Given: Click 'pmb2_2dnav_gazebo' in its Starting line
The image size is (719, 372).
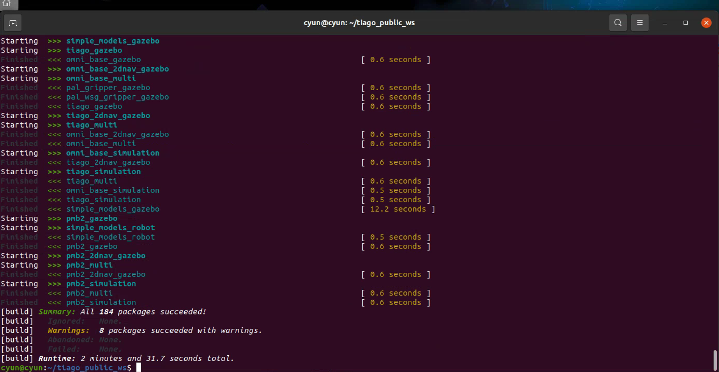Looking at the screenshot, I should point(106,256).
